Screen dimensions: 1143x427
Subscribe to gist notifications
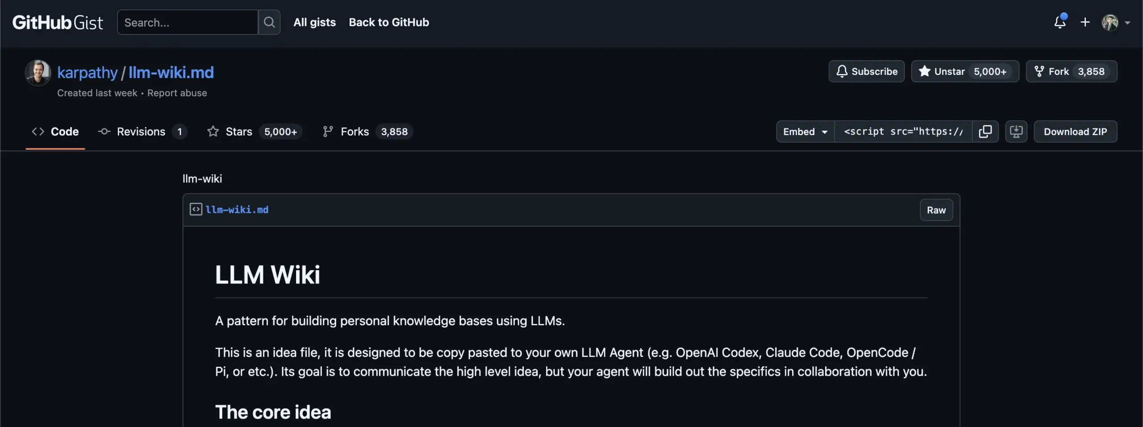pyautogui.click(x=867, y=71)
